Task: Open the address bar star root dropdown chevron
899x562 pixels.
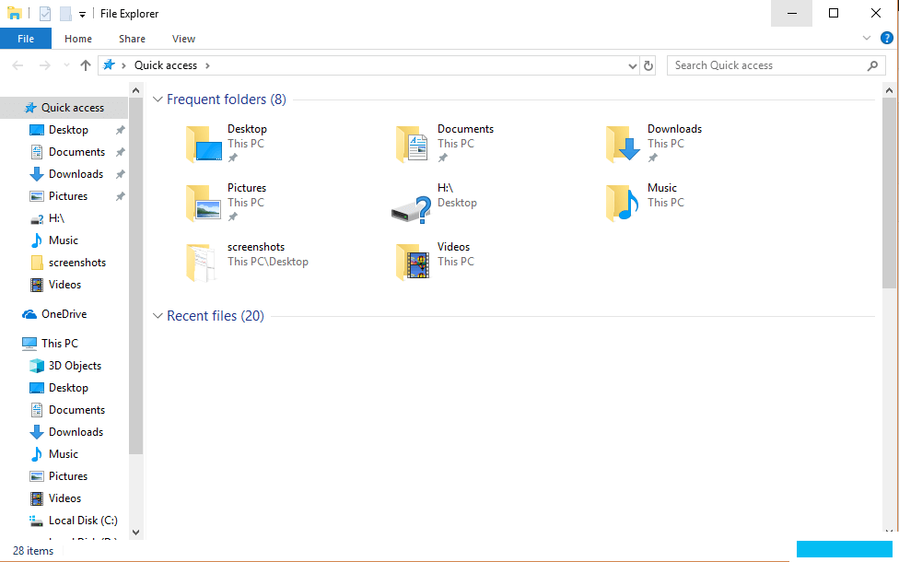Action: (x=123, y=65)
